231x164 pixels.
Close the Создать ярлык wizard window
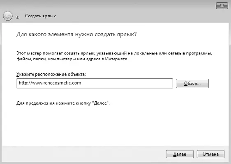(x=222, y=6)
